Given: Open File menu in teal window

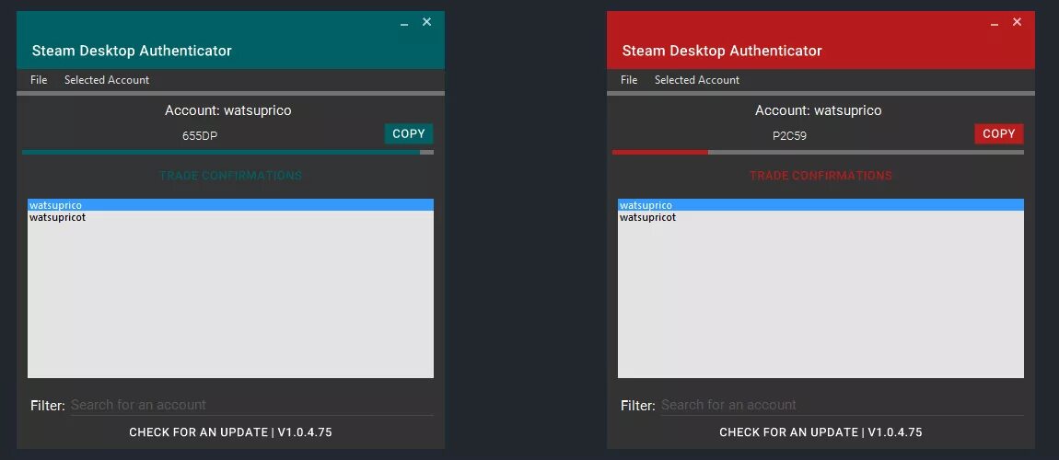Looking at the screenshot, I should [x=39, y=80].
